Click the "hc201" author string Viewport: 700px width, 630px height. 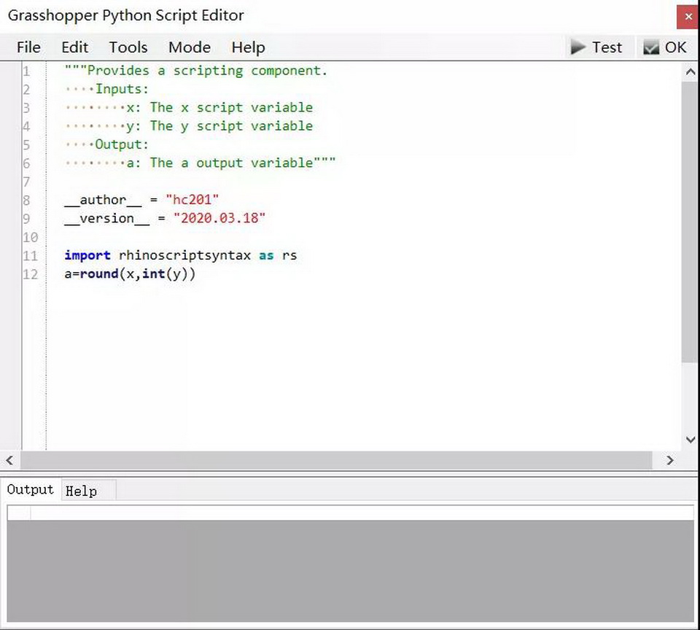(x=192, y=200)
